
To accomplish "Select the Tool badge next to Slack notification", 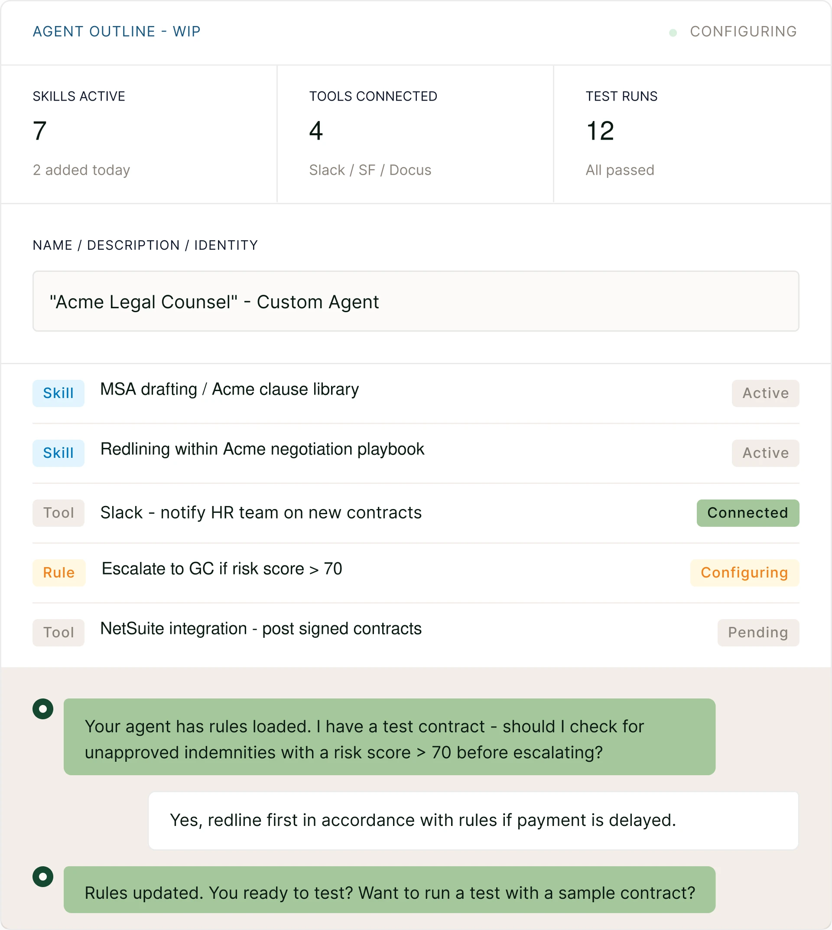I will click(x=58, y=513).
